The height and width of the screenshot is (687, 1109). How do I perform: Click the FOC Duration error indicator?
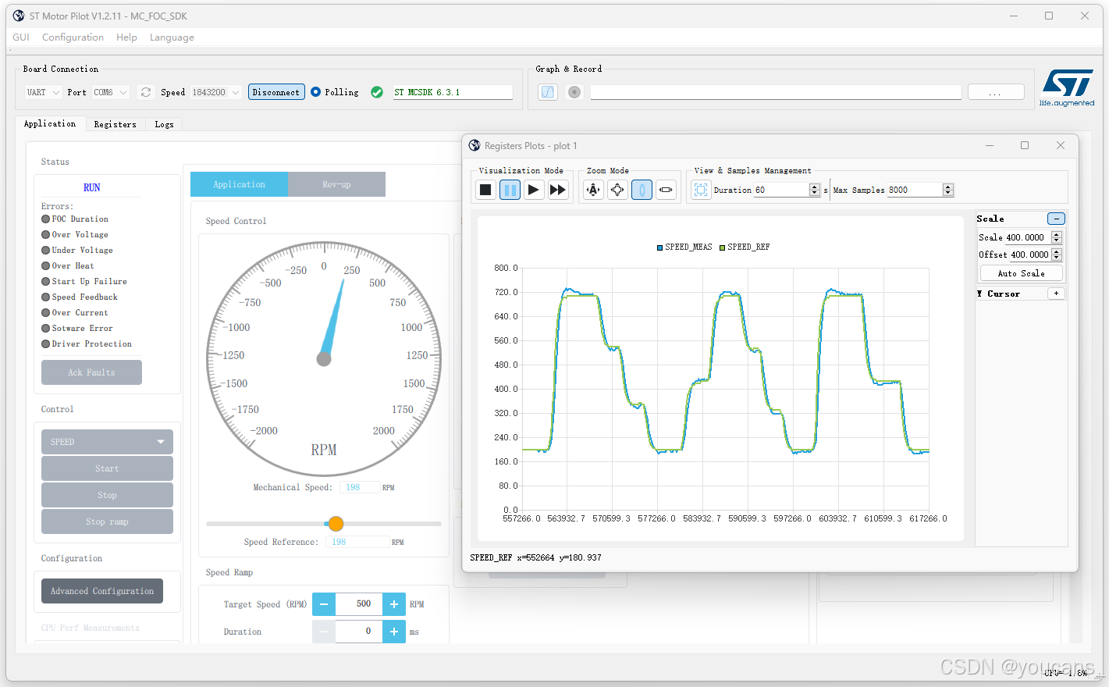pyautogui.click(x=45, y=219)
